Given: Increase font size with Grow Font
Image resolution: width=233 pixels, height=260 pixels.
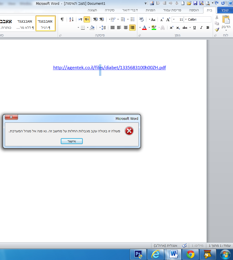Looking at the screenshot, I should click(168, 19).
